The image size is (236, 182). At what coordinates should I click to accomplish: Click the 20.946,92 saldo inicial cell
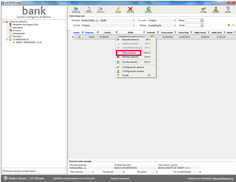click(205, 37)
